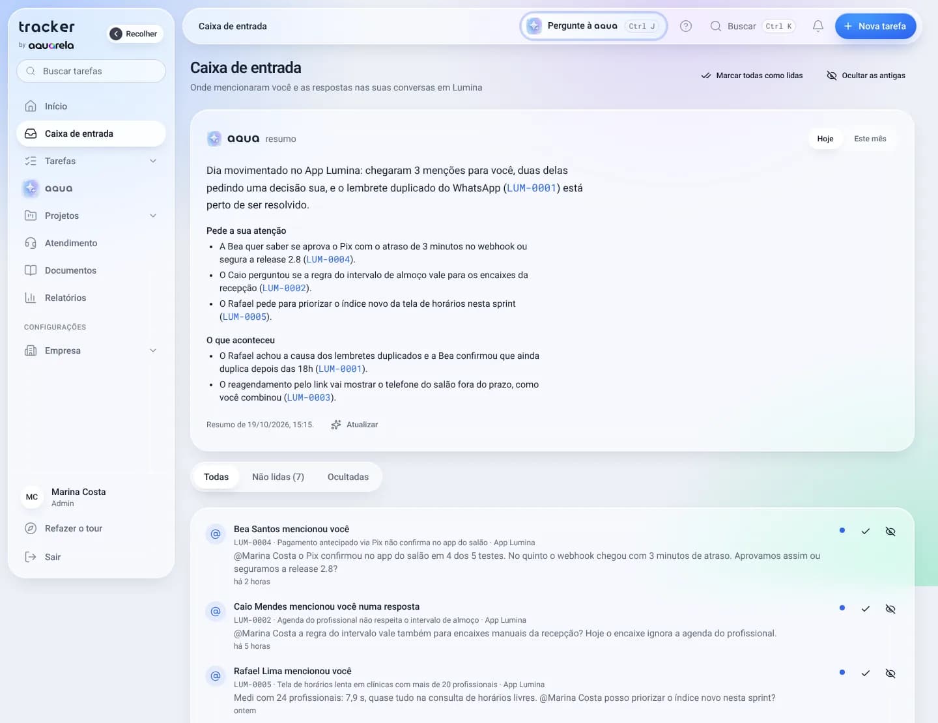
Task: Open the Buscar Ctrl K search
Action: (752, 26)
